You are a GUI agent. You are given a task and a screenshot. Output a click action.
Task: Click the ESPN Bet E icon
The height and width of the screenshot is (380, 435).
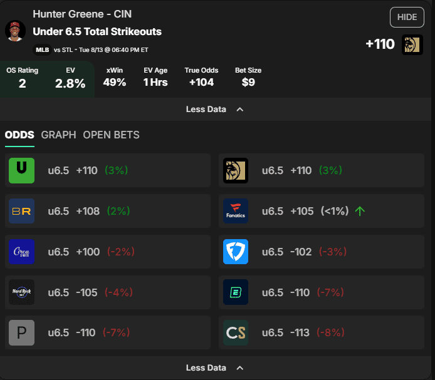pyautogui.click(x=236, y=292)
